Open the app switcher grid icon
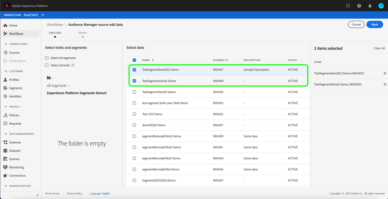The width and height of the screenshot is (388, 199). tap(348, 6)
